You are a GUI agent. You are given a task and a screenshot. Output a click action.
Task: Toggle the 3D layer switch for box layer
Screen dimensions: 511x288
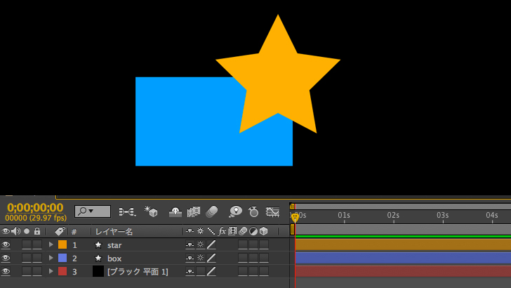[263, 258]
